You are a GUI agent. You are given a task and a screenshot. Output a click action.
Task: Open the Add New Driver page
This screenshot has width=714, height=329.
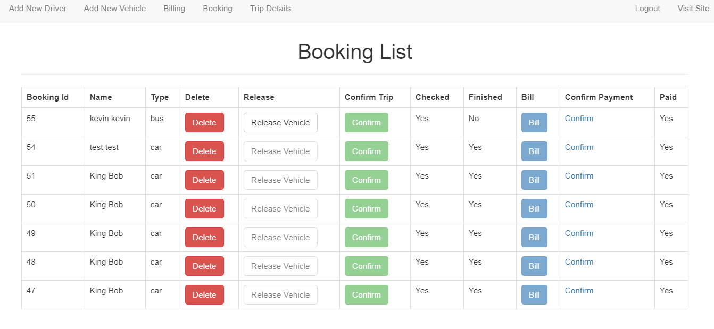(37, 9)
